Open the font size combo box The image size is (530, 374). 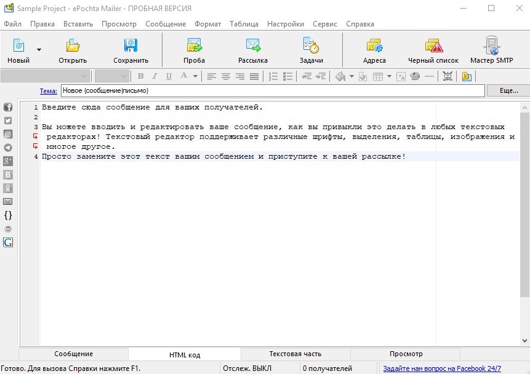coord(112,76)
